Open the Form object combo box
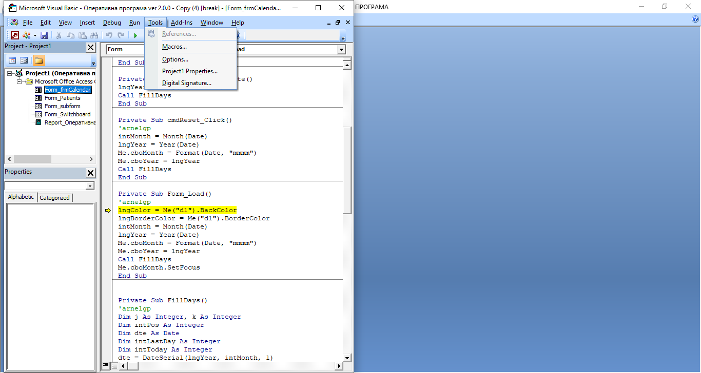This screenshot has width=701, height=373. pos(126,50)
